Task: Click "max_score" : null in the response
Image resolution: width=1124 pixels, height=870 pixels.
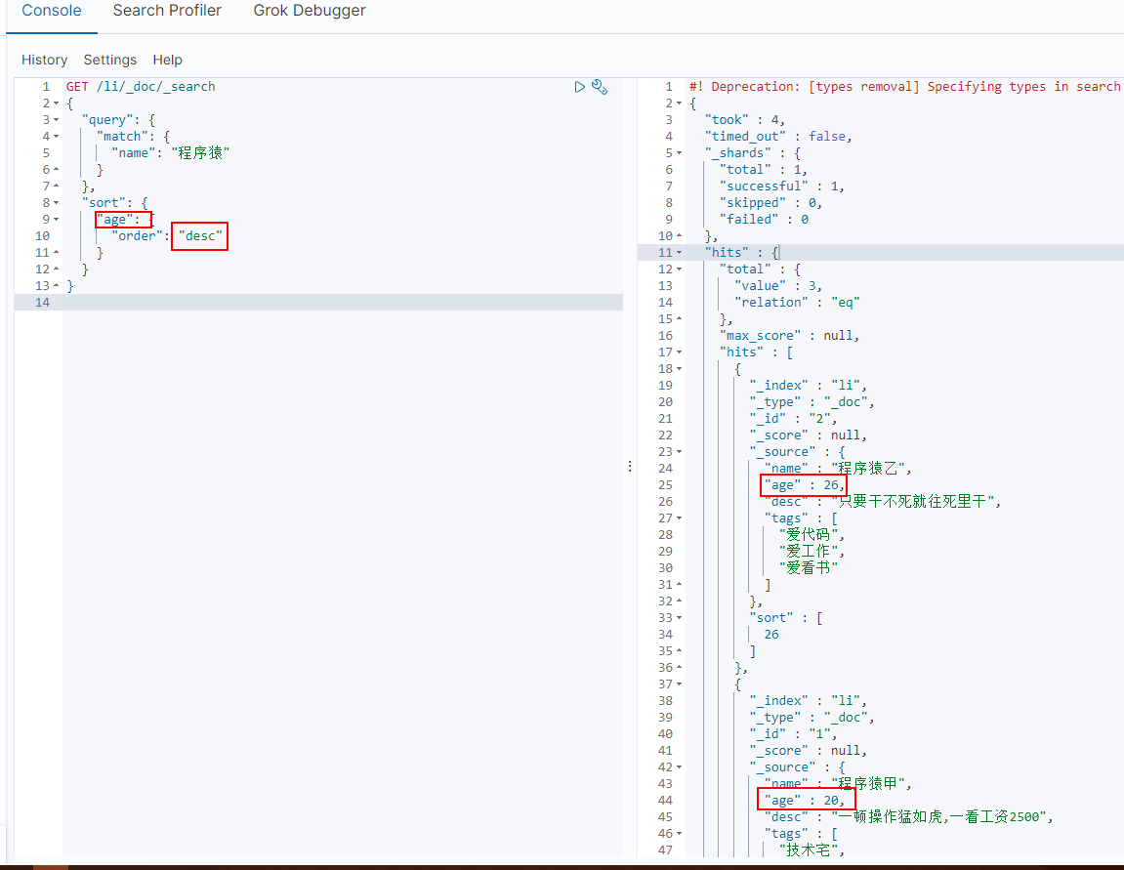Action: (789, 335)
